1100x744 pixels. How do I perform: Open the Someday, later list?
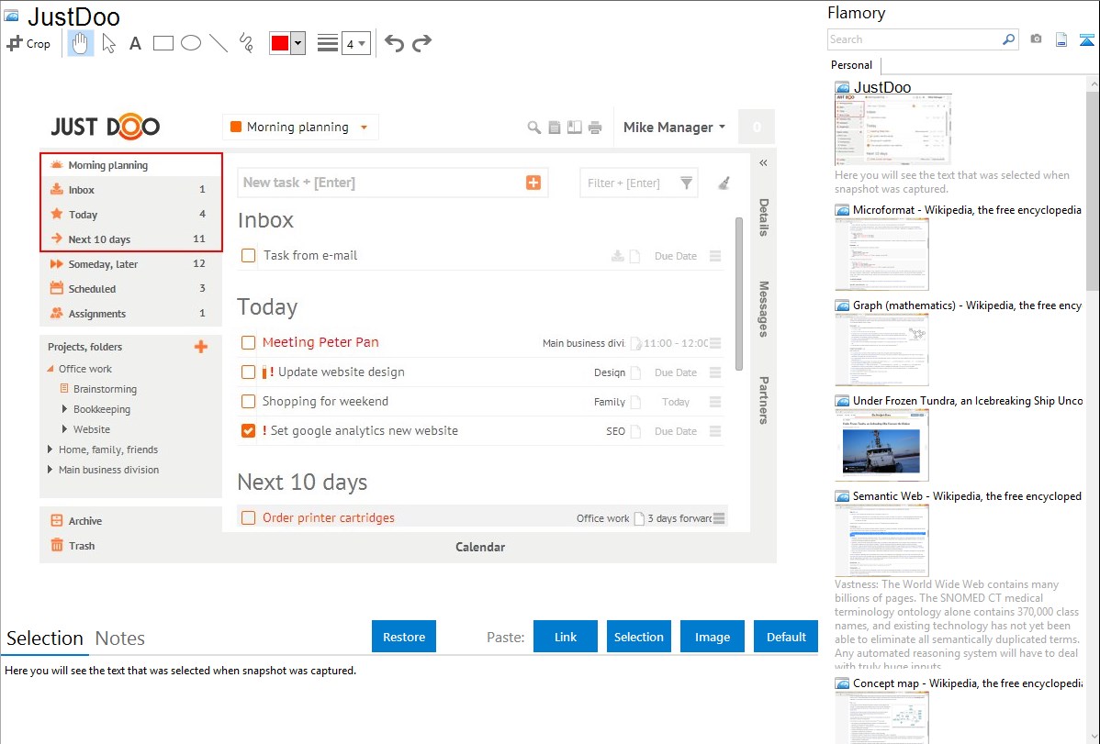pyautogui.click(x=130, y=264)
